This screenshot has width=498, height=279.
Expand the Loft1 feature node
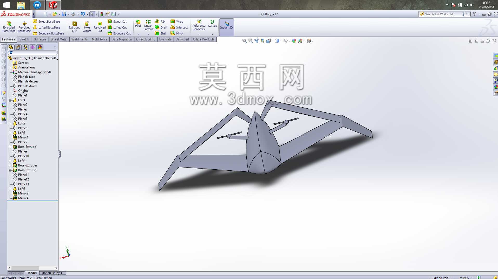(x=10, y=100)
